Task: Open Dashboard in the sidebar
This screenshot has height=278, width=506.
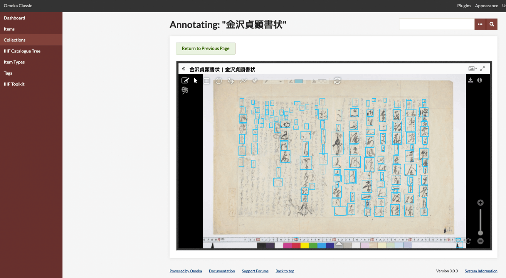Action: [31, 18]
